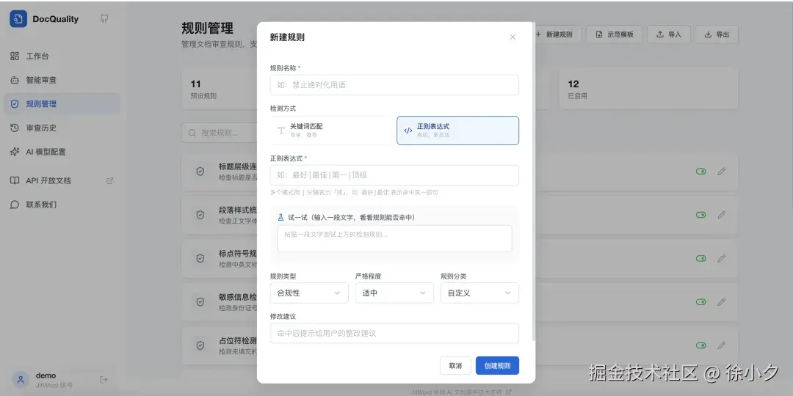
Task: Click the dialog's vertical scrollbar
Action: [x=534, y=182]
